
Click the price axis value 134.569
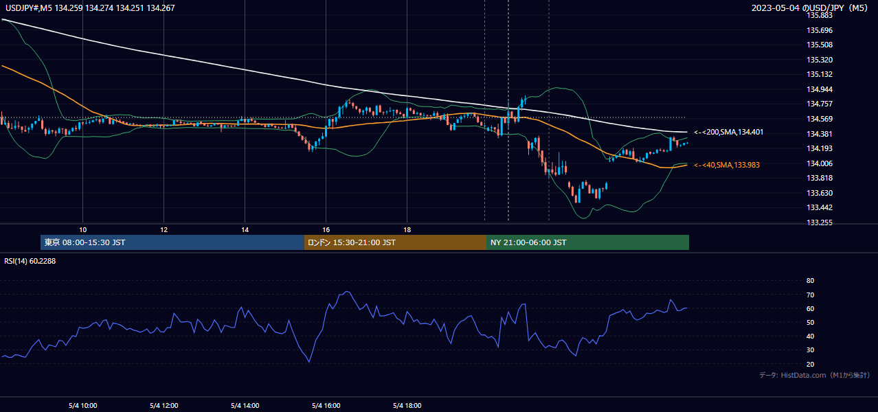point(820,119)
